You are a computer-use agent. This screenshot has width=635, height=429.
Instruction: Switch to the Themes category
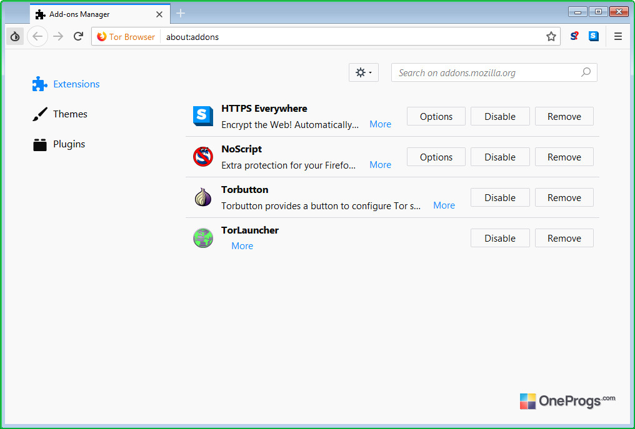pos(60,114)
